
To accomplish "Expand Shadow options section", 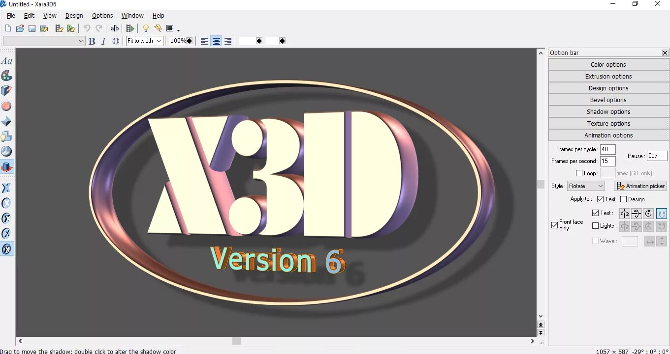I will (608, 112).
